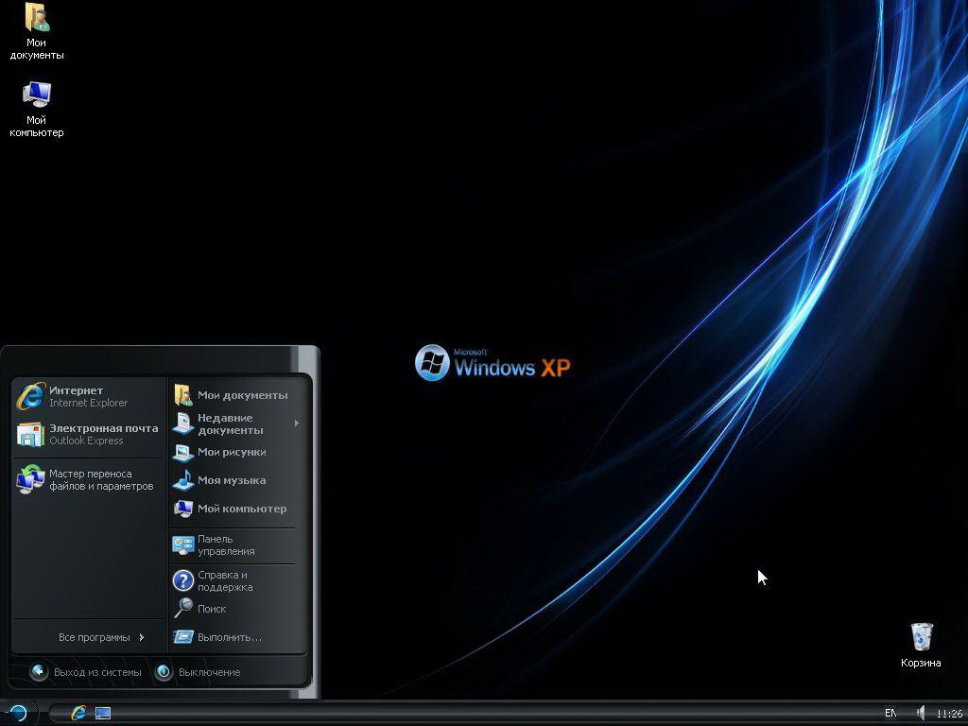Select Мои рисунки label
Viewport: 968px width, 726px height.
232,452
